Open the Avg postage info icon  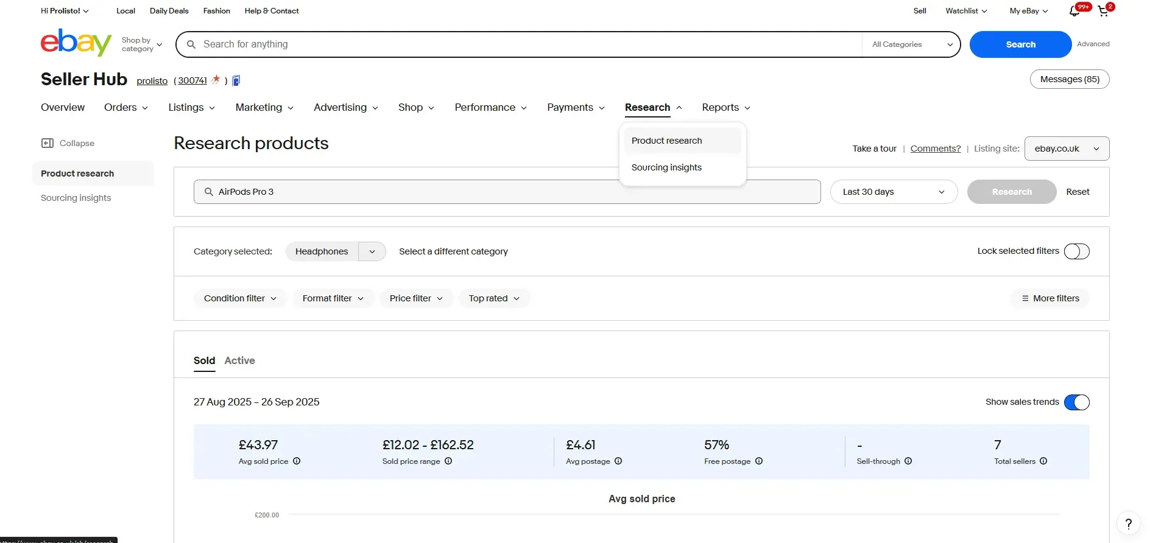click(618, 461)
